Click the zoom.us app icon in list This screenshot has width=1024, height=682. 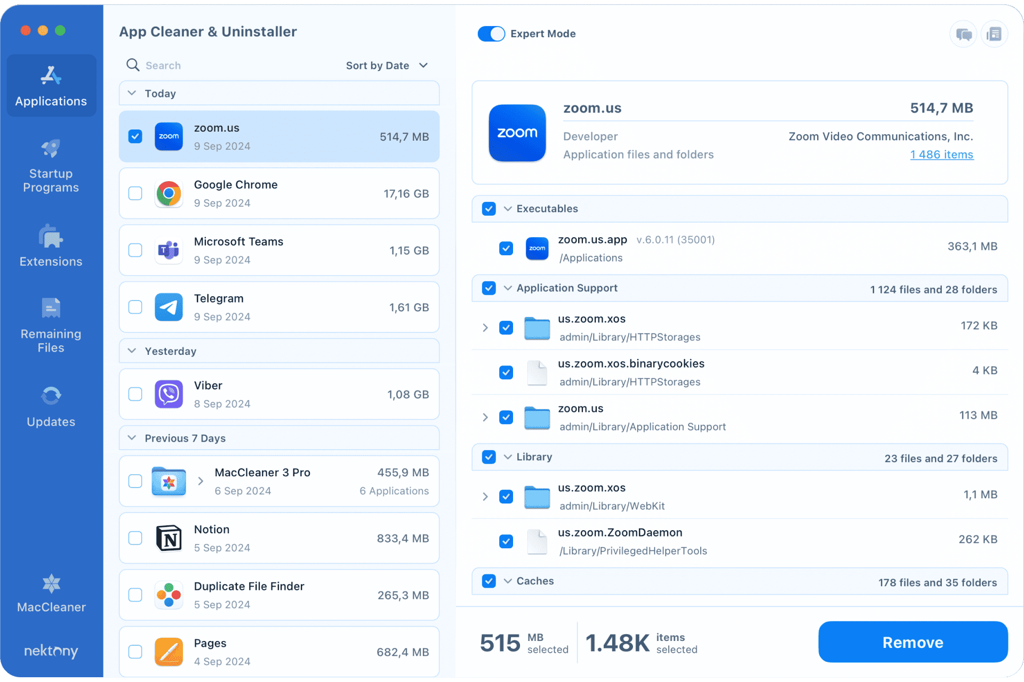coord(169,136)
